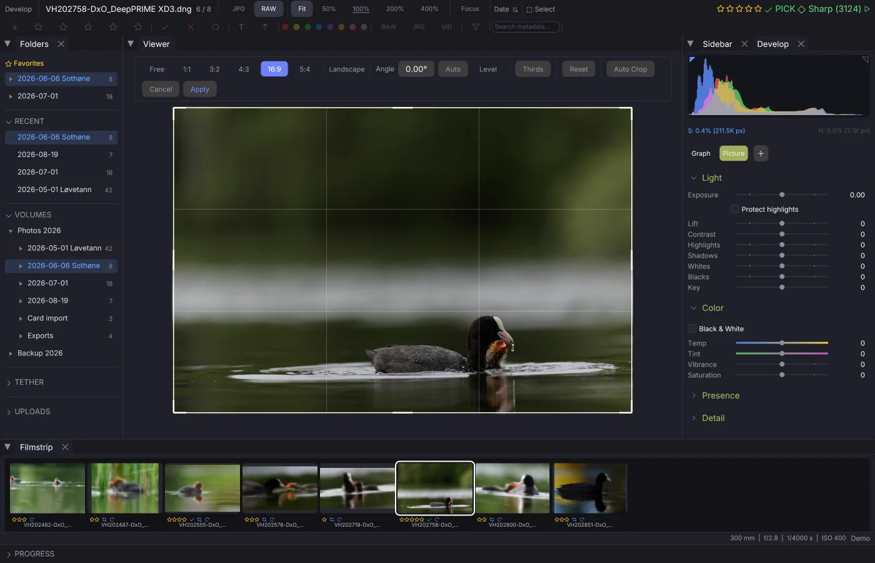Click the Date sort order control
Screen dimensions: 875x563
[506, 9]
